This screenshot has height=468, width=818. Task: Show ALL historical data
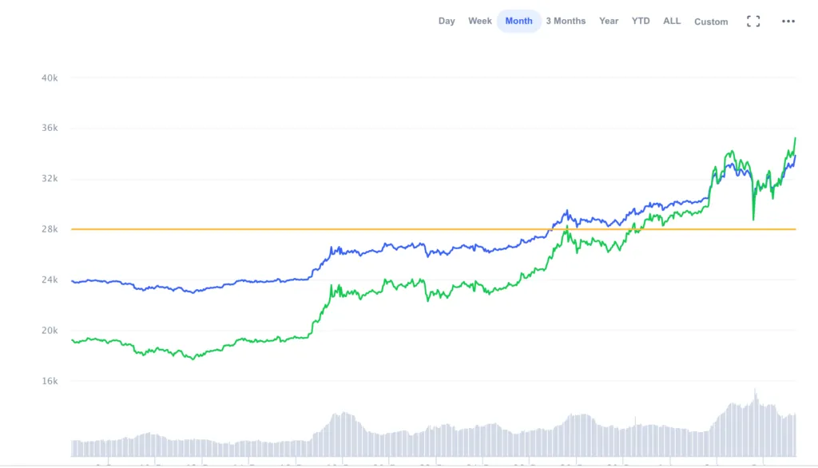pyautogui.click(x=672, y=21)
